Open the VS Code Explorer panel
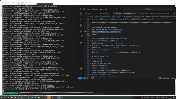 coord(81,14)
